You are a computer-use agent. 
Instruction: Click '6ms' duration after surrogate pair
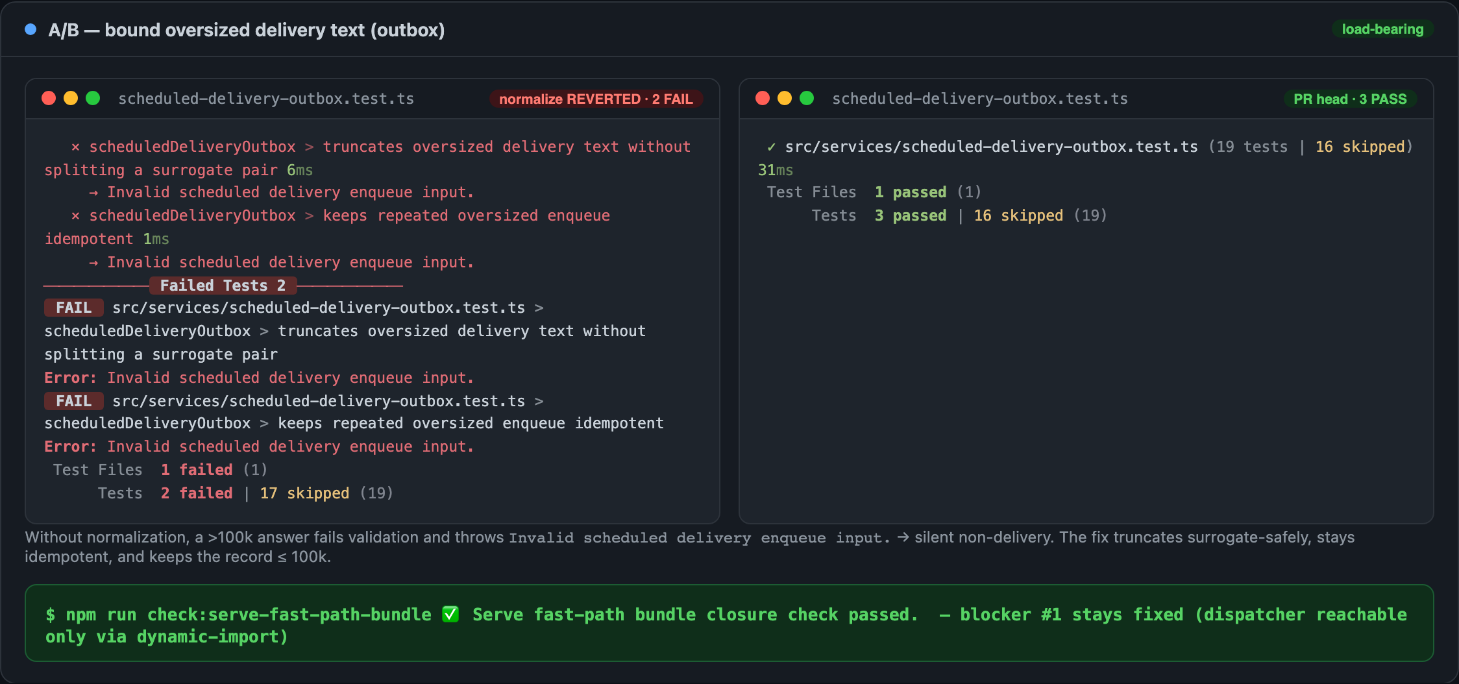pos(300,170)
